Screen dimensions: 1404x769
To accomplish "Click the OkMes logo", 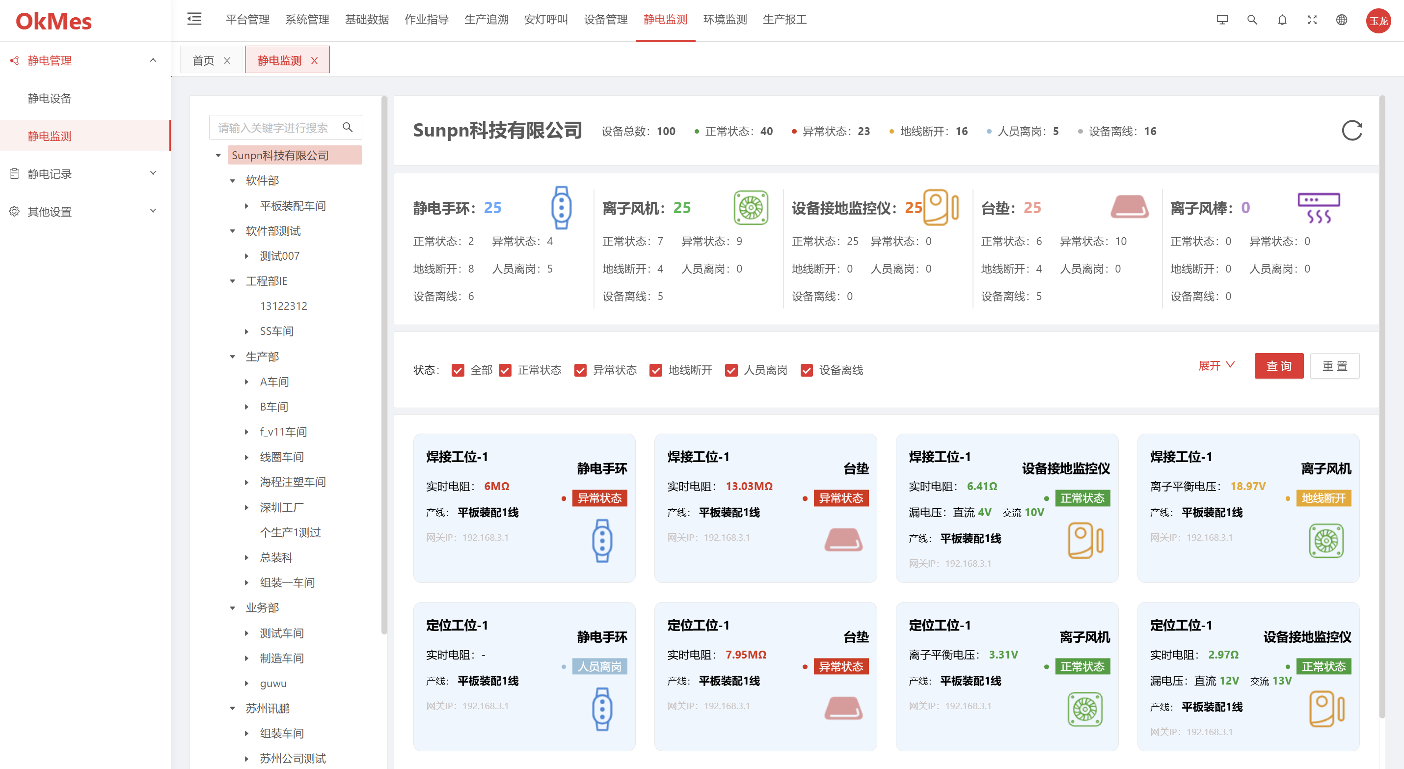I will coord(54,21).
